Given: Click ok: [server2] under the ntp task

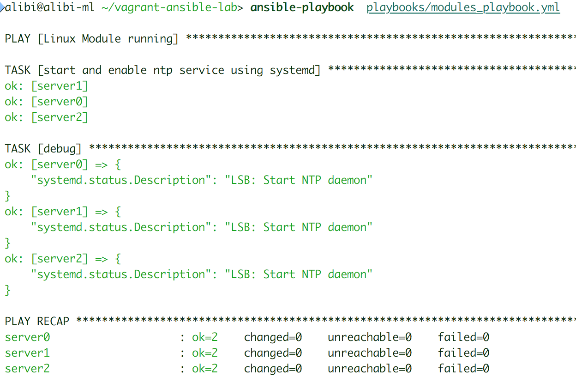Looking at the screenshot, I should coord(46,117).
